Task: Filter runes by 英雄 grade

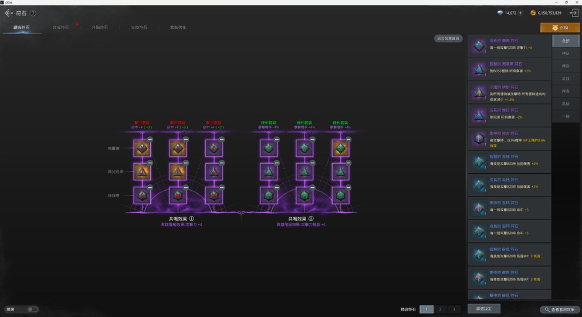Action: [x=566, y=78]
